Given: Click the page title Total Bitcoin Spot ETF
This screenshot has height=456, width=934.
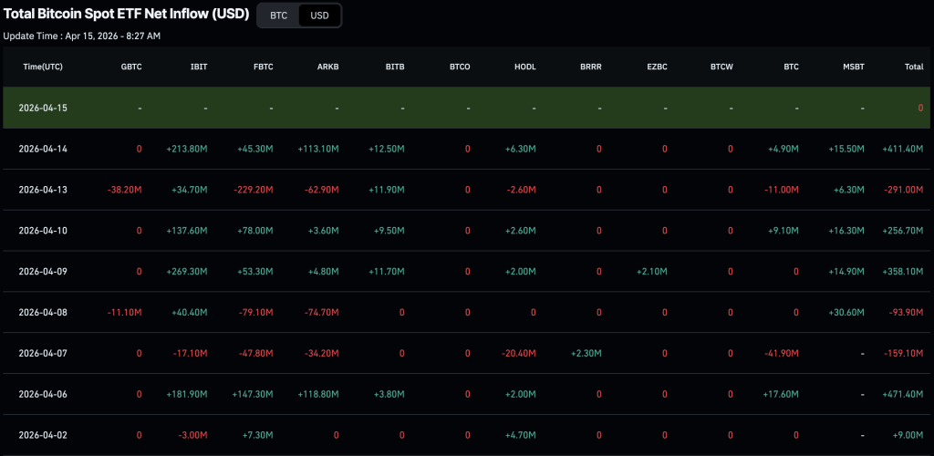Looking at the screenshot, I should point(126,15).
